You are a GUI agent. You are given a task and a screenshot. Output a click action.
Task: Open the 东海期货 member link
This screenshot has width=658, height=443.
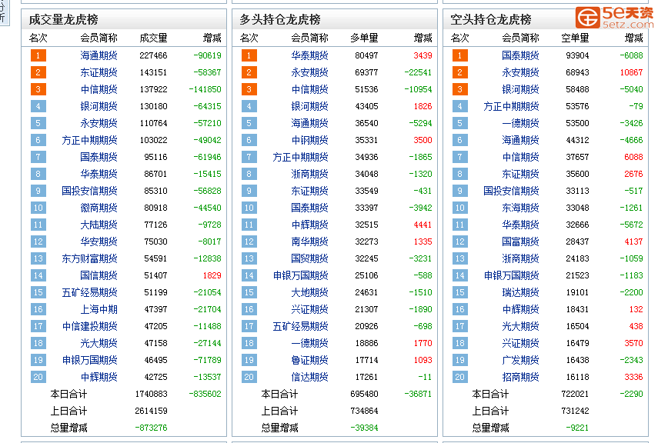pyautogui.click(x=520, y=208)
